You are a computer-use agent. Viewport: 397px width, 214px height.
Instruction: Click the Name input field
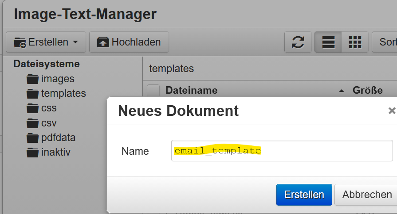(282, 151)
